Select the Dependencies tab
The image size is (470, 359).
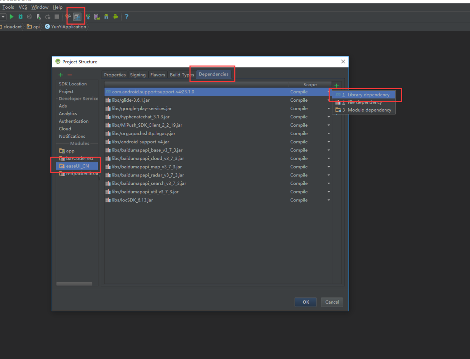coord(214,74)
